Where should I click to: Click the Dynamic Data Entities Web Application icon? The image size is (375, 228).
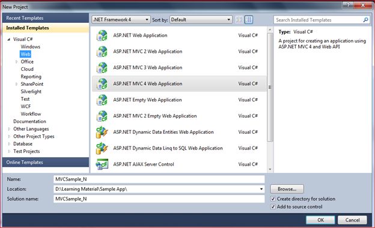tap(102, 132)
